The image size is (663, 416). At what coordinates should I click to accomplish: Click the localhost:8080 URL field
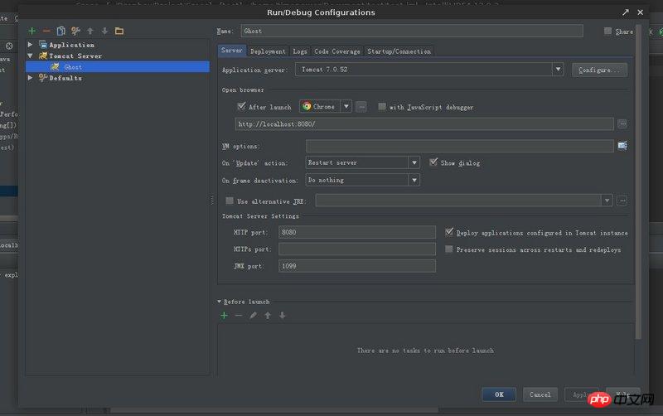(x=424, y=123)
